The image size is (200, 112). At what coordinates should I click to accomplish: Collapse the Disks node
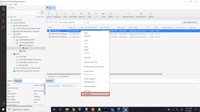click(12, 54)
